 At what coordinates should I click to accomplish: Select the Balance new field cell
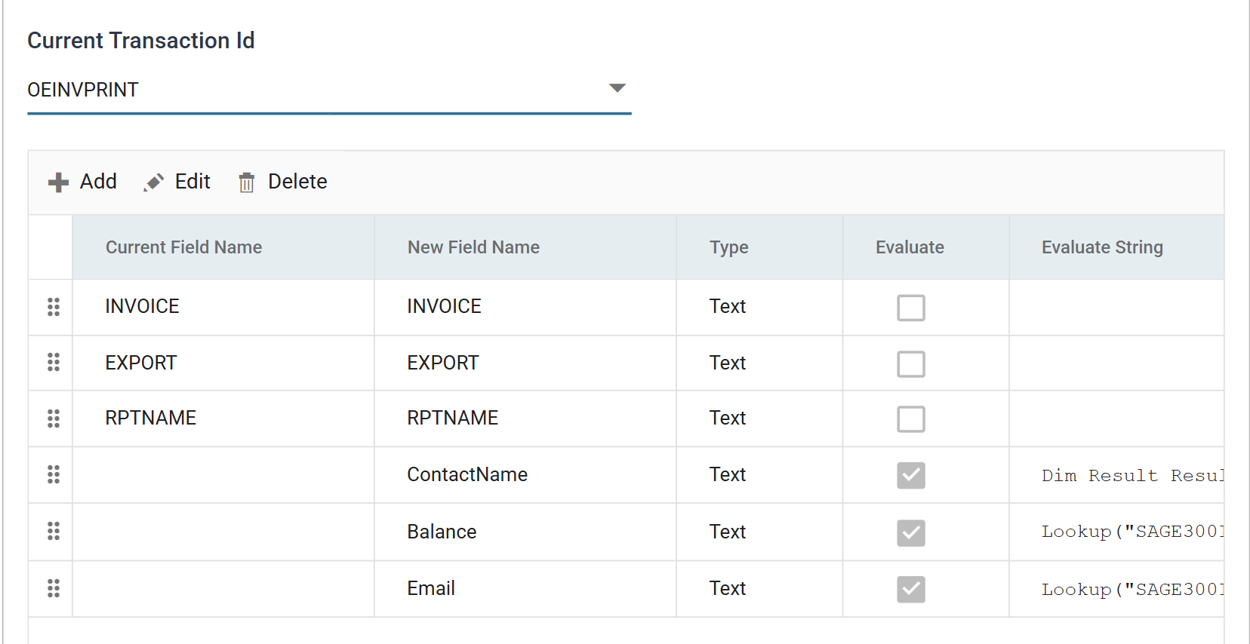click(x=525, y=532)
